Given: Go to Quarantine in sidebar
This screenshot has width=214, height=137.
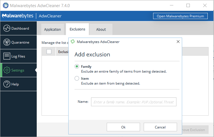Looking at the screenshot, I should (x=18, y=42).
